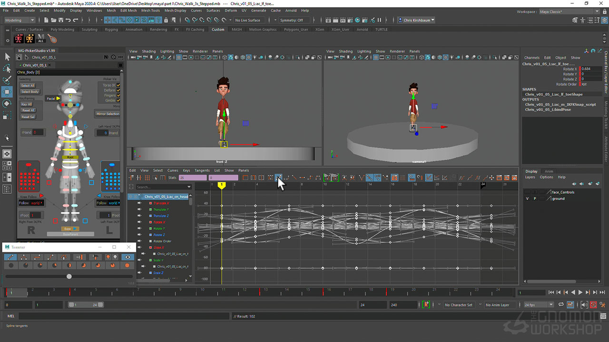The height and width of the screenshot is (342, 609).
Task: Toggle visibility (V) of the ground layer
Action: 527,199
